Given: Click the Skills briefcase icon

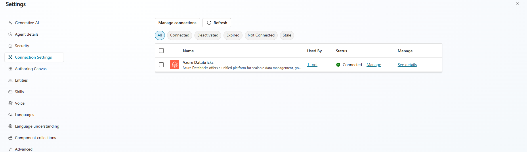Looking at the screenshot, I should point(10,92).
